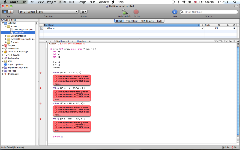Expand the Executables group

3,49
